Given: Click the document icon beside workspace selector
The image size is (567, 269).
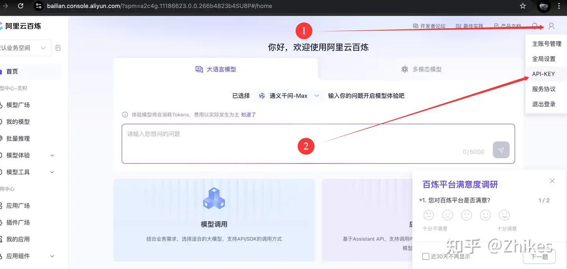Looking at the screenshot, I should tap(58, 48).
